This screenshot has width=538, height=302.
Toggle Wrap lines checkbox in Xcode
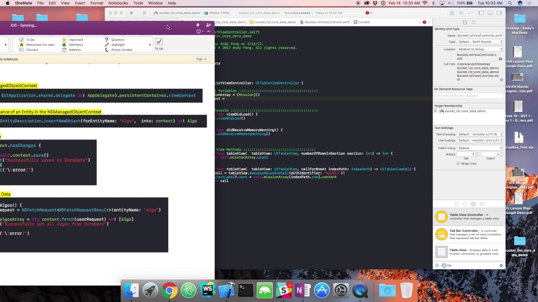(458, 164)
